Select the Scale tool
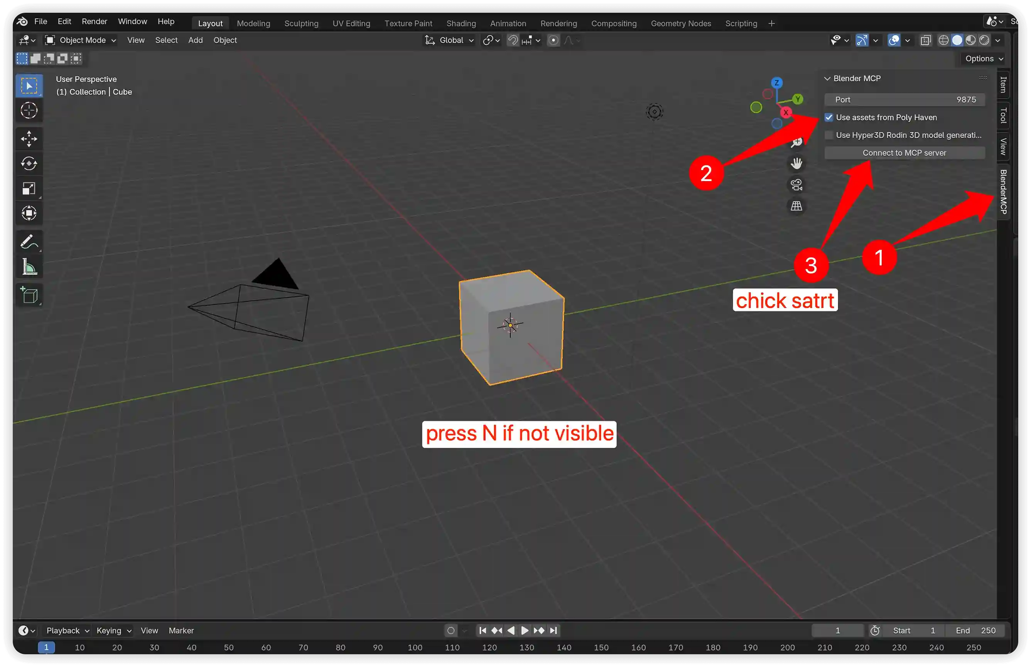Viewport: 1031px width, 667px height. (29, 188)
